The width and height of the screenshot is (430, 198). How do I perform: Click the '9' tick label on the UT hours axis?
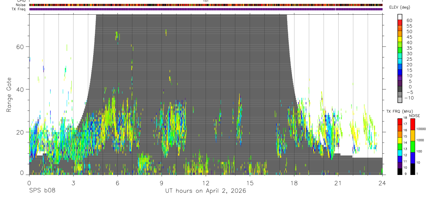[161, 183]
